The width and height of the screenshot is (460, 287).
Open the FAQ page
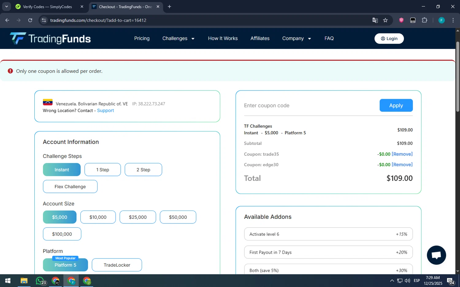point(329,38)
